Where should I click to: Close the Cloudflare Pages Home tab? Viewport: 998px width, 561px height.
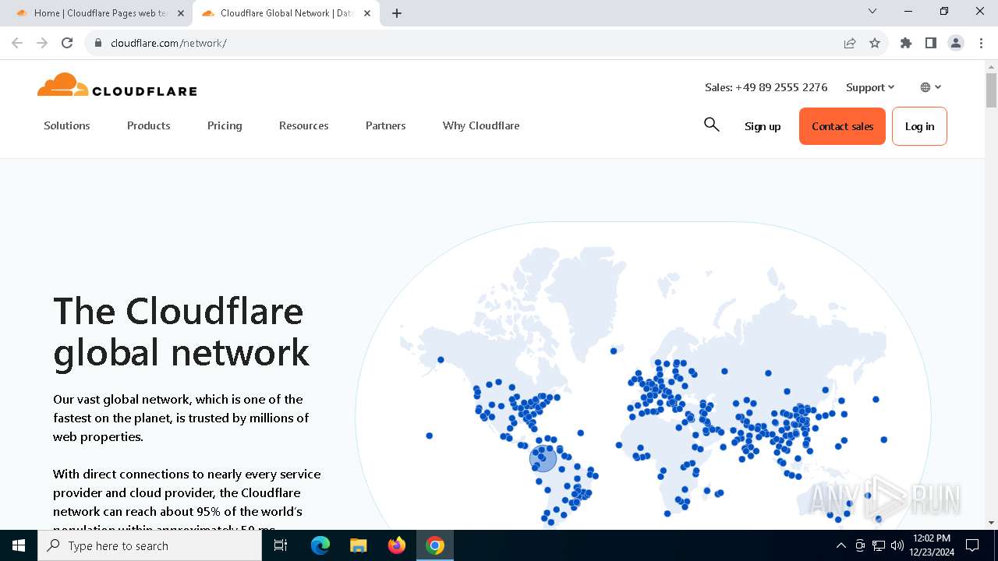pos(181,13)
